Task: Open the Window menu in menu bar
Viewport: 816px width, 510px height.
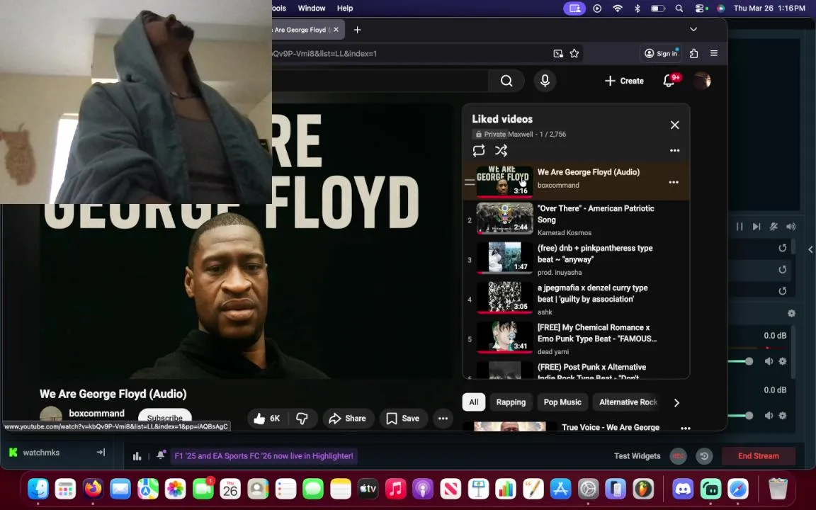Action: click(x=311, y=8)
